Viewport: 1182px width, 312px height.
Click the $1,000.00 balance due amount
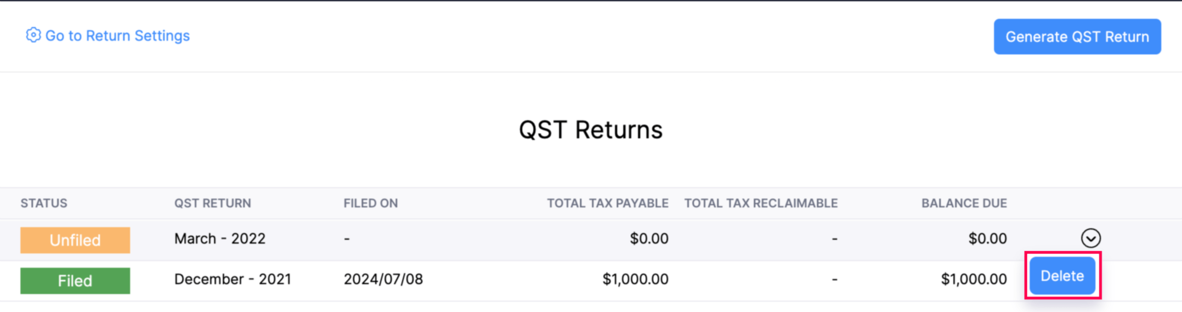(974, 279)
